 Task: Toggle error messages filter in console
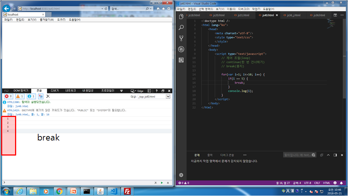8,96
